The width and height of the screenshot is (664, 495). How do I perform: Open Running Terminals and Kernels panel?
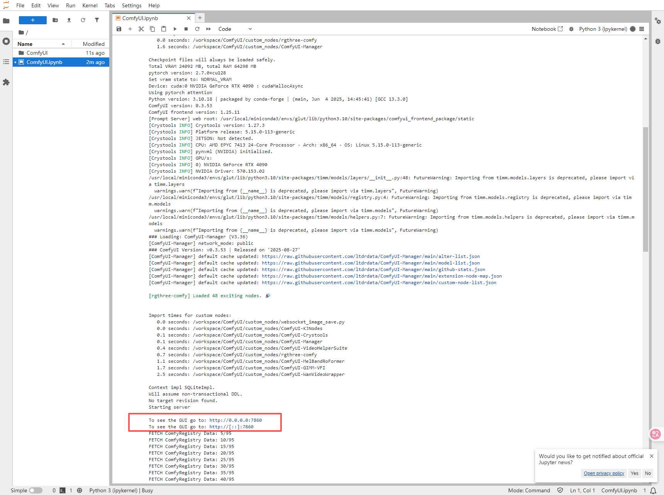[x=6, y=41]
